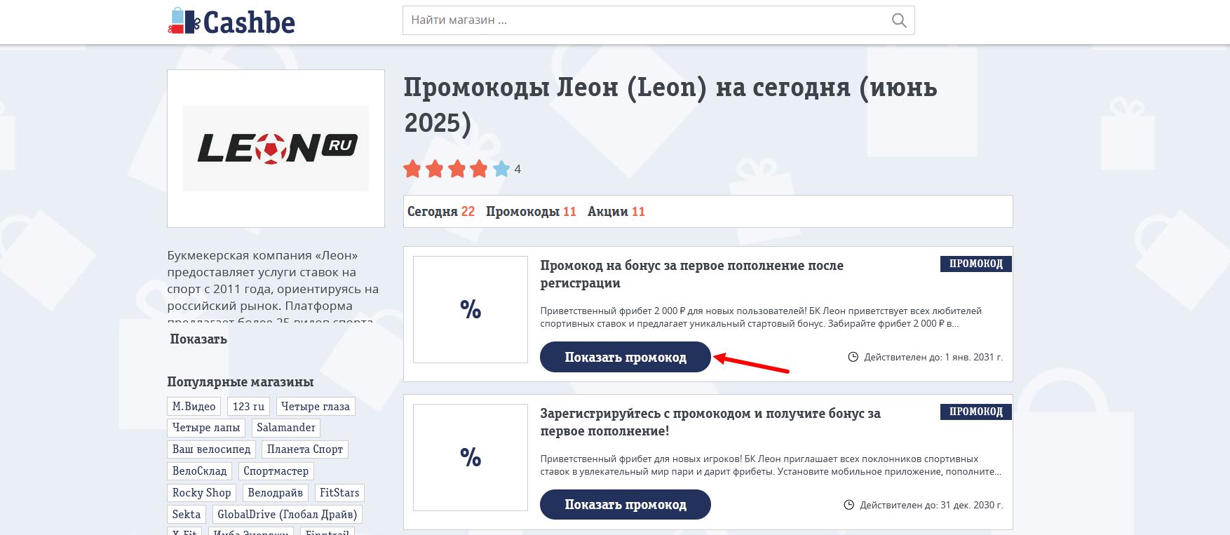This screenshot has width=1230, height=535.
Task: Click the Cashbe logo
Action: click(x=231, y=22)
